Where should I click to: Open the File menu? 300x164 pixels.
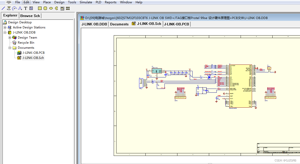(x=18, y=2)
